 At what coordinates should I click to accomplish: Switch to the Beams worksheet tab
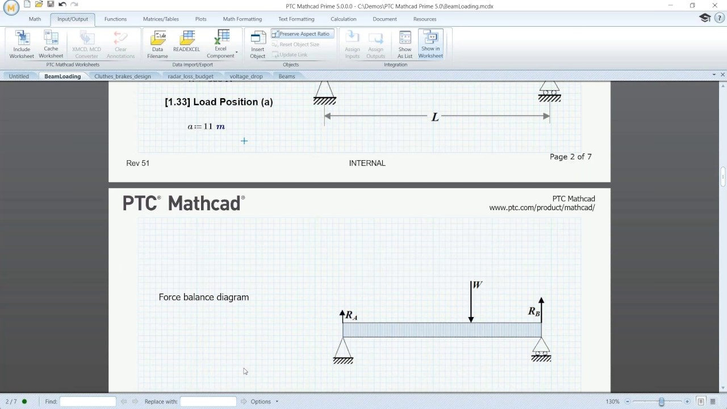[x=287, y=76]
